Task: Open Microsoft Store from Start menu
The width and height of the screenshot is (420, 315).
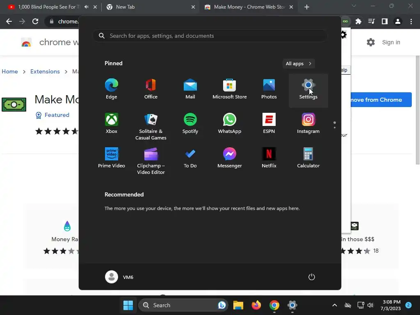Action: click(x=230, y=89)
